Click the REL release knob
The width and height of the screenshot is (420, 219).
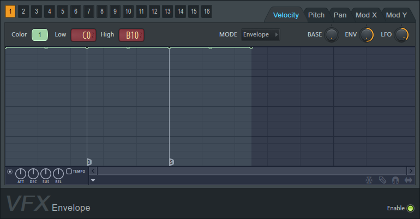click(x=58, y=174)
